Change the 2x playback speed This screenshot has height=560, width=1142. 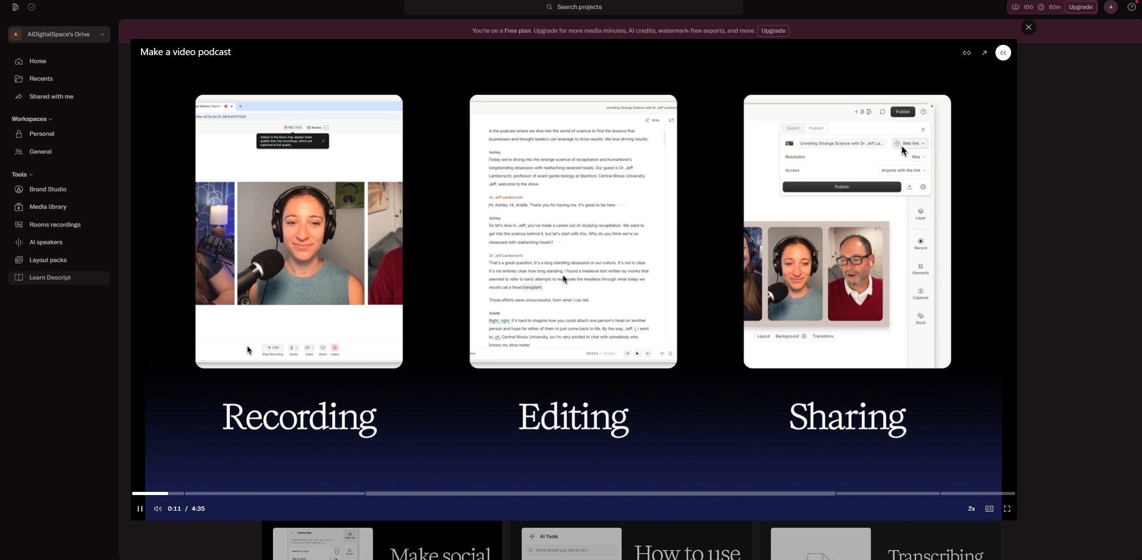click(972, 509)
